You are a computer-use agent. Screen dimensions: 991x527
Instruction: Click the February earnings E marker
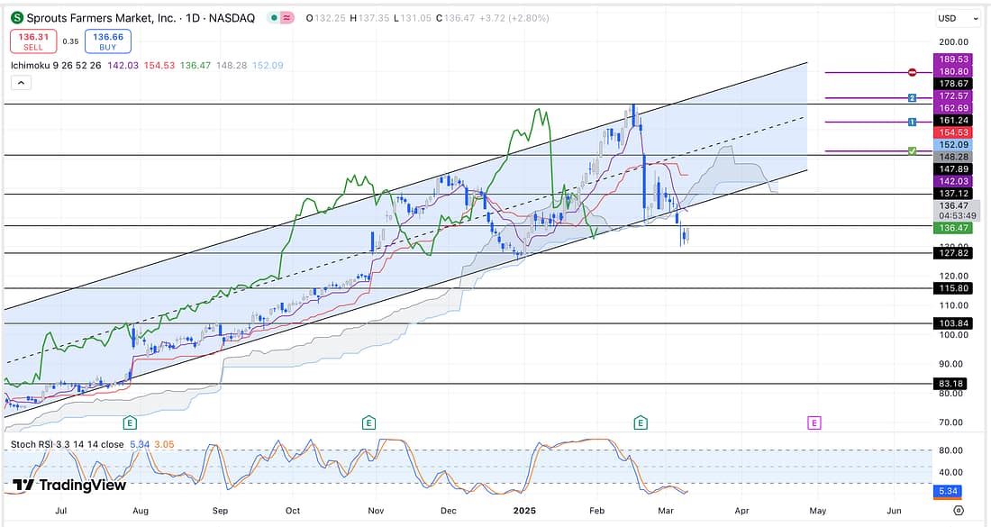tap(641, 423)
